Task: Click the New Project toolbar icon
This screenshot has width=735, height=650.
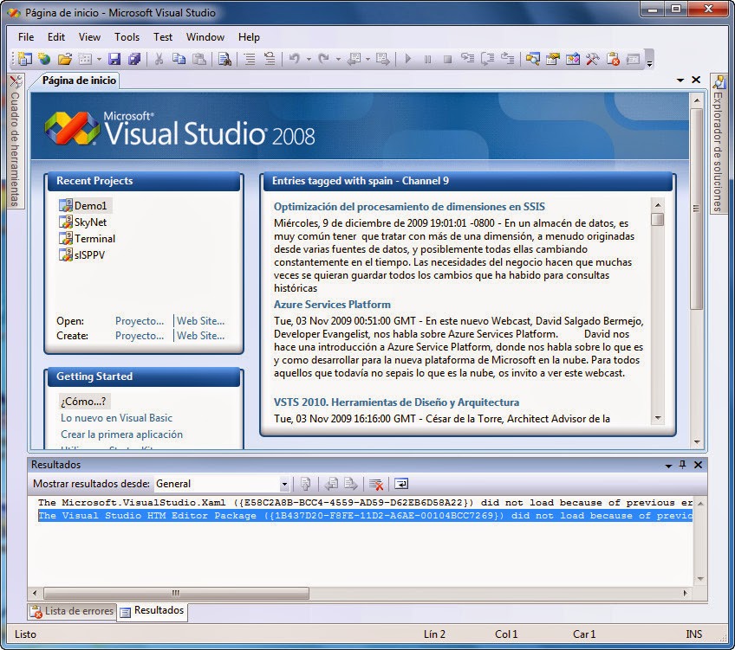Action: (x=24, y=59)
